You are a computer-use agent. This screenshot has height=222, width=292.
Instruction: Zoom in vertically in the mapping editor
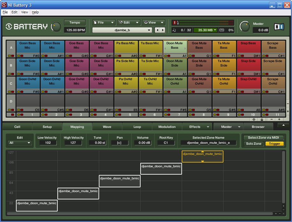283,206
